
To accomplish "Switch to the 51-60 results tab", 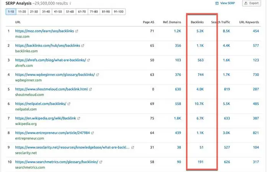I will 70,11.
